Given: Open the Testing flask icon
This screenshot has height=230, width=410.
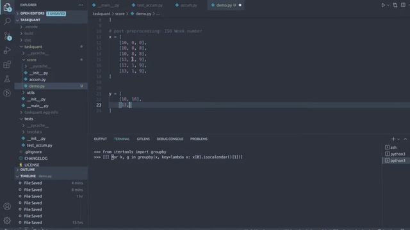Looking at the screenshot, I should point(7,79).
